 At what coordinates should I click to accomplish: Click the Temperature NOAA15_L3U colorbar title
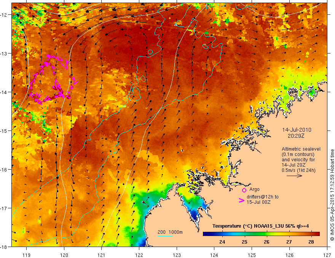point(261,226)
